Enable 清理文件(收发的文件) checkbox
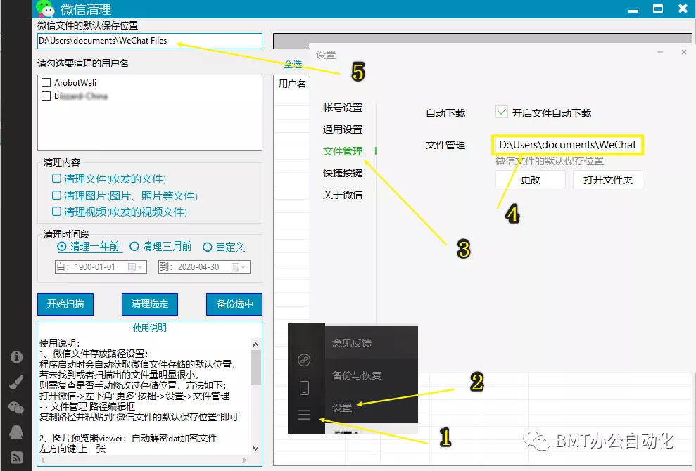 [57, 179]
